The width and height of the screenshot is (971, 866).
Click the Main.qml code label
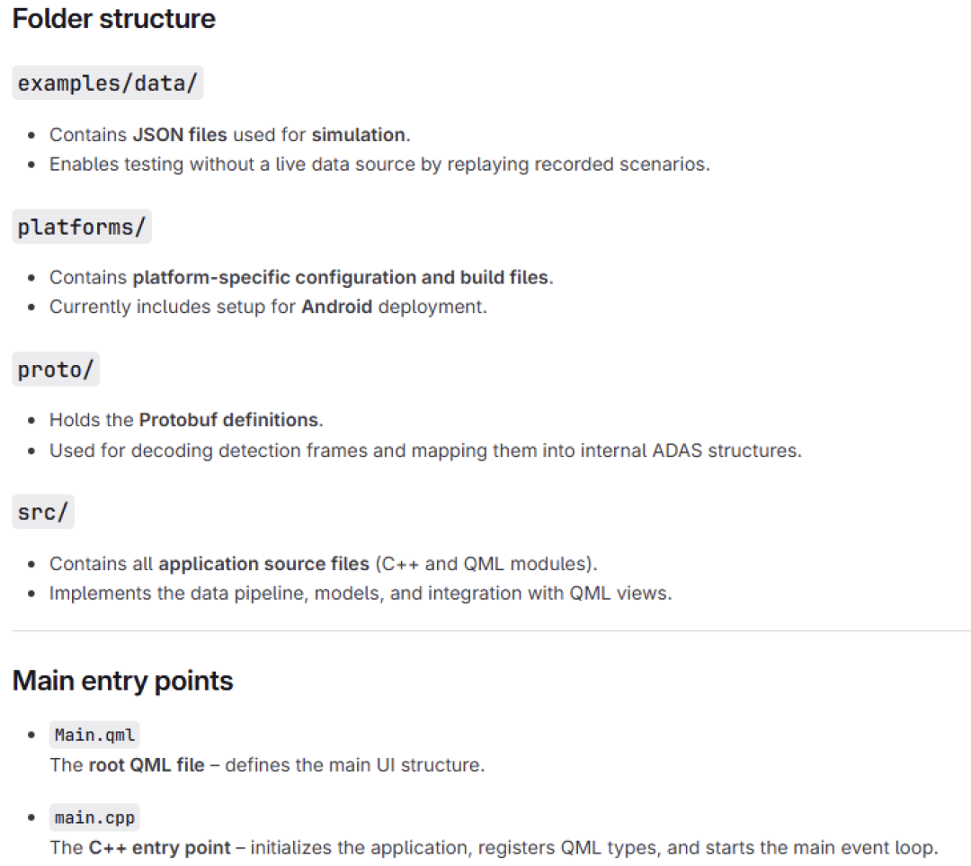point(94,735)
